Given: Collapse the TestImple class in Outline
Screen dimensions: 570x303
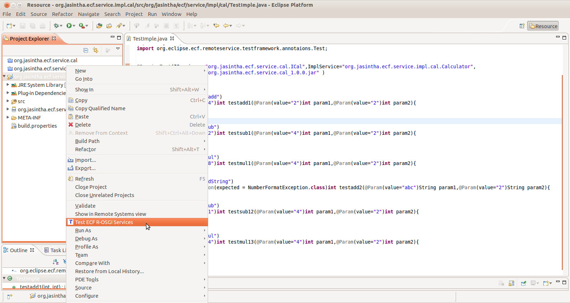Looking at the screenshot, I should pos(4,278).
